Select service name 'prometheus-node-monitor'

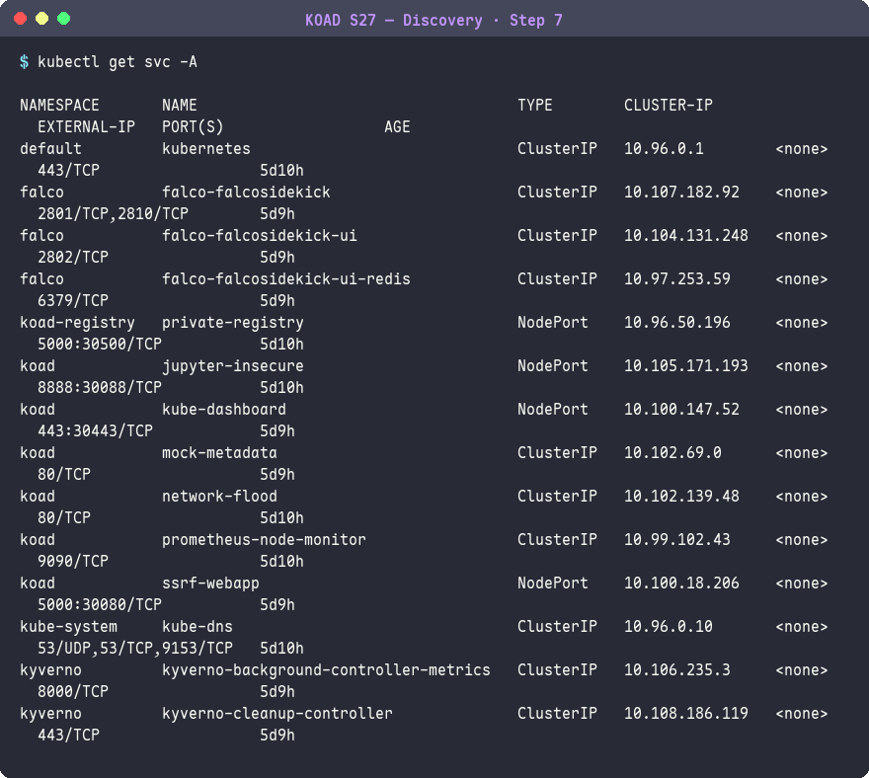(264, 540)
